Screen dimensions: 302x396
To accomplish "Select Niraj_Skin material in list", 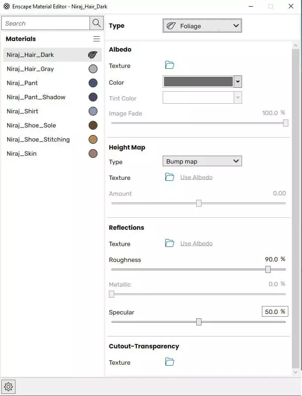I will (22, 153).
